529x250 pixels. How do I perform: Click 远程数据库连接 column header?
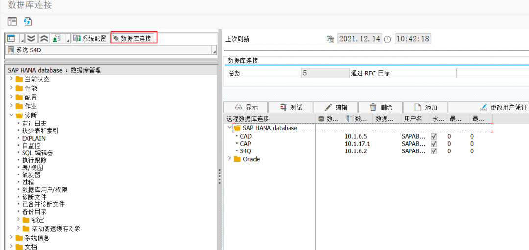click(x=269, y=119)
